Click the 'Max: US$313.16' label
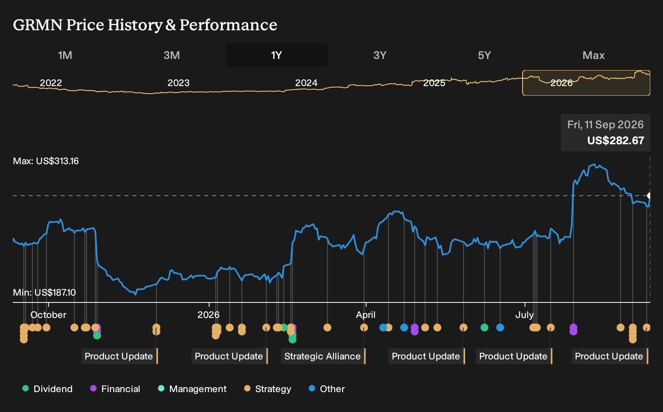The image size is (663, 412). point(46,161)
